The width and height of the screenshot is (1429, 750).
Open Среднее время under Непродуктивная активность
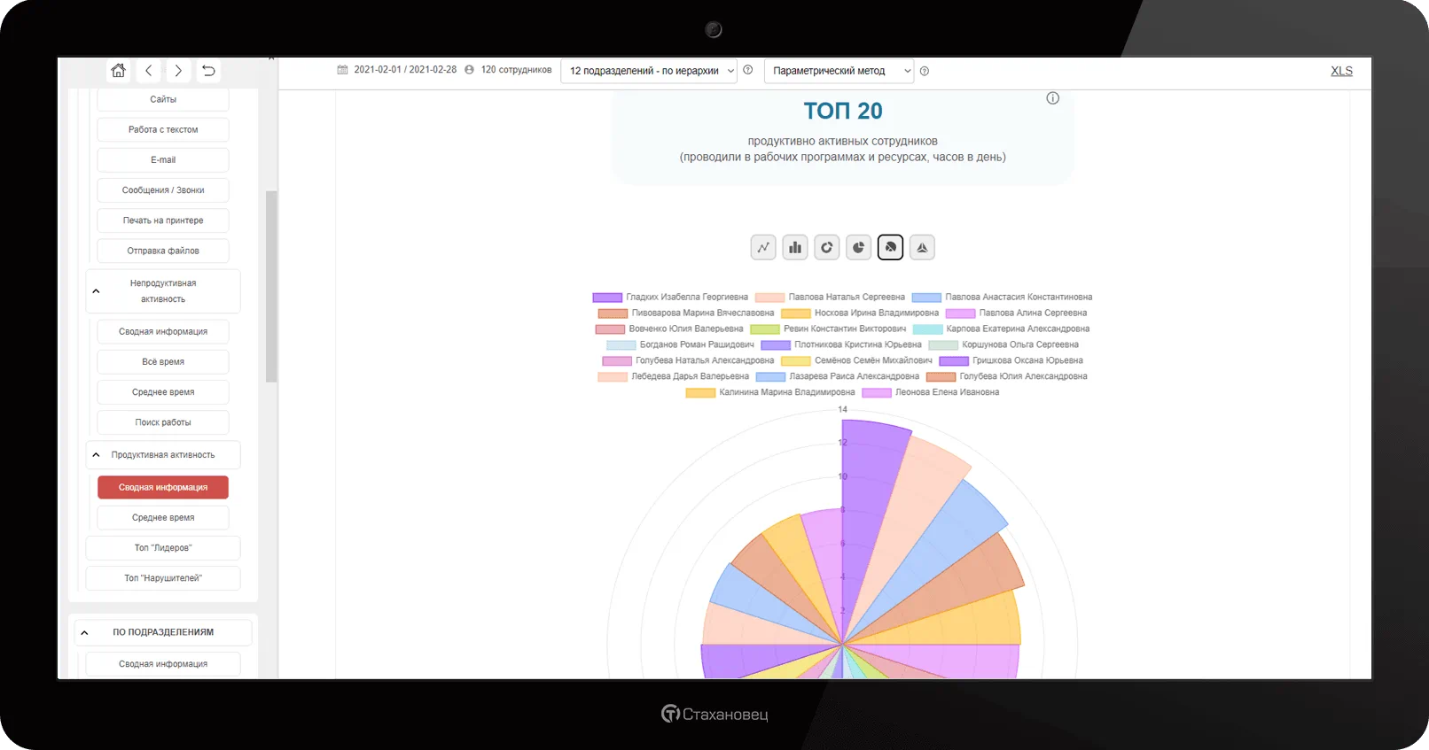pos(163,392)
